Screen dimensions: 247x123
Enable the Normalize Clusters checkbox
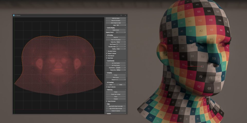[107, 51]
